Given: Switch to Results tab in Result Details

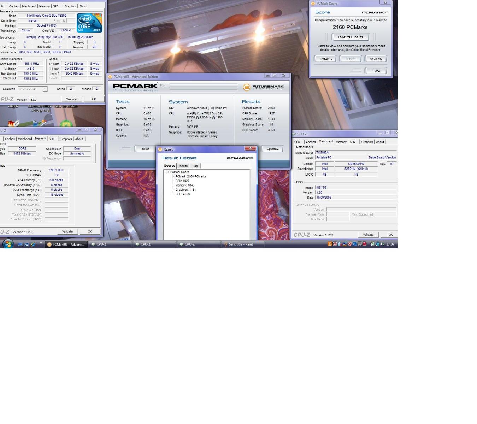Looking at the screenshot, I should (183, 166).
